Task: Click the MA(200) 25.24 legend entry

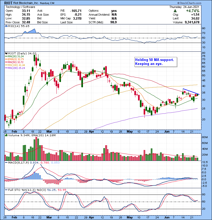Action: [15, 68]
